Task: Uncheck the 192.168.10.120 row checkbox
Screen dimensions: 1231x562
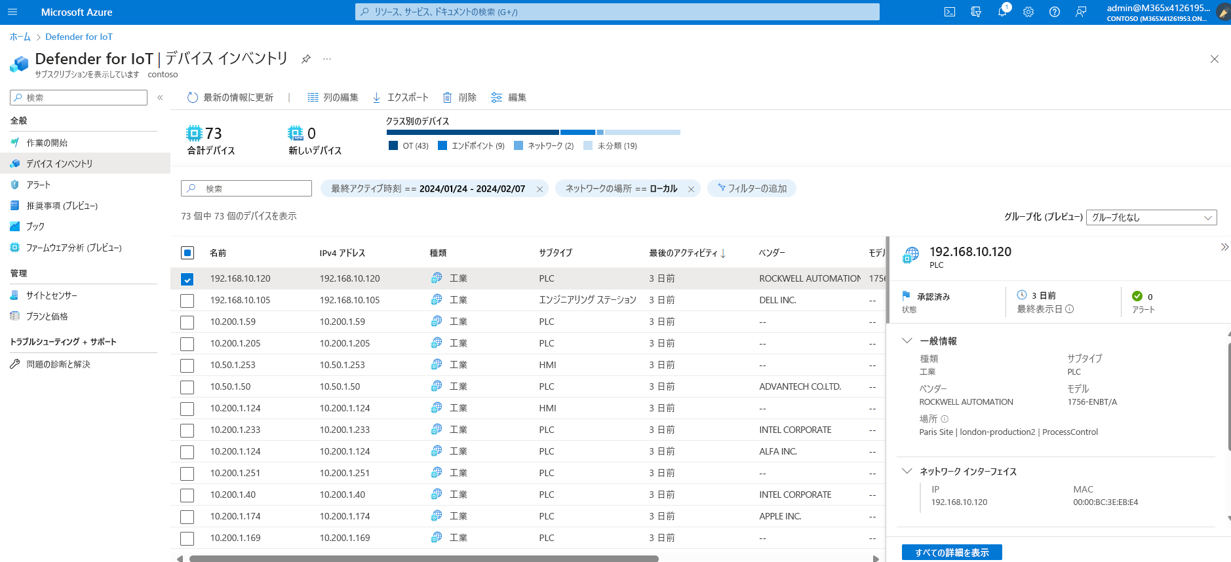Action: tap(187, 279)
